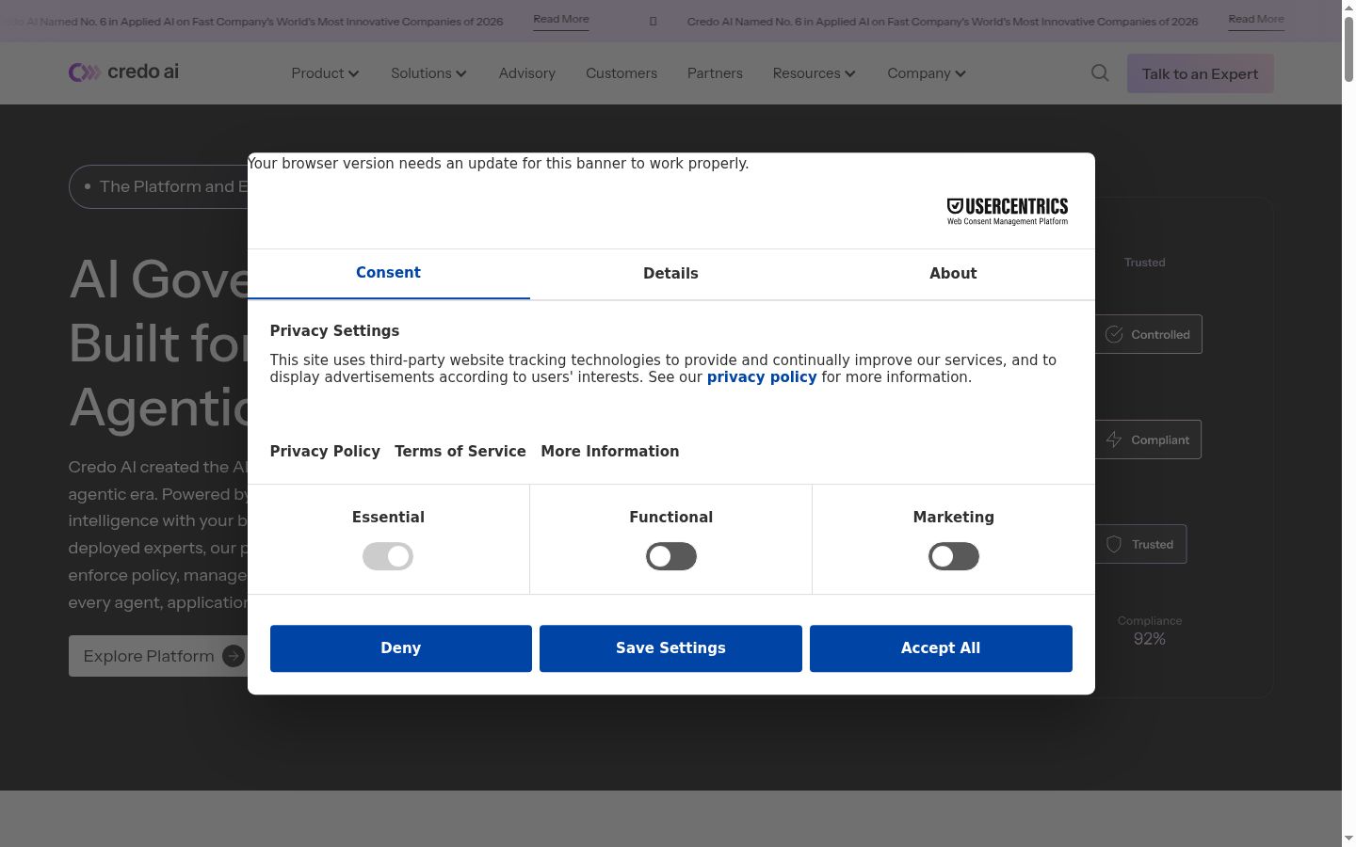The image size is (1356, 847).
Task: Click the Accept All button
Action: [x=941, y=648]
